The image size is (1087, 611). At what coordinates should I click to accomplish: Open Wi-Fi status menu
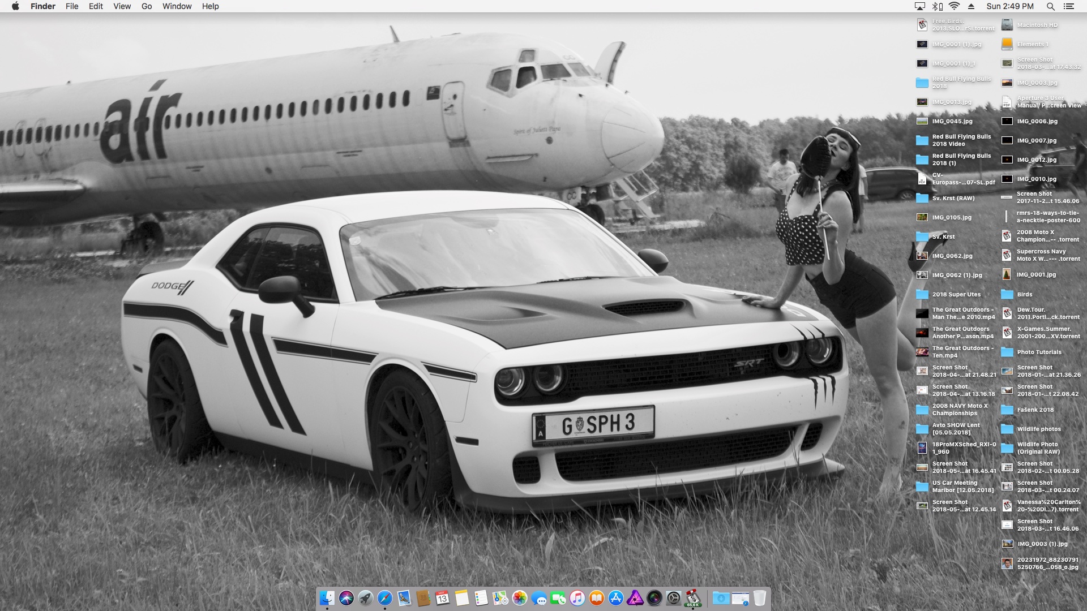[955, 6]
